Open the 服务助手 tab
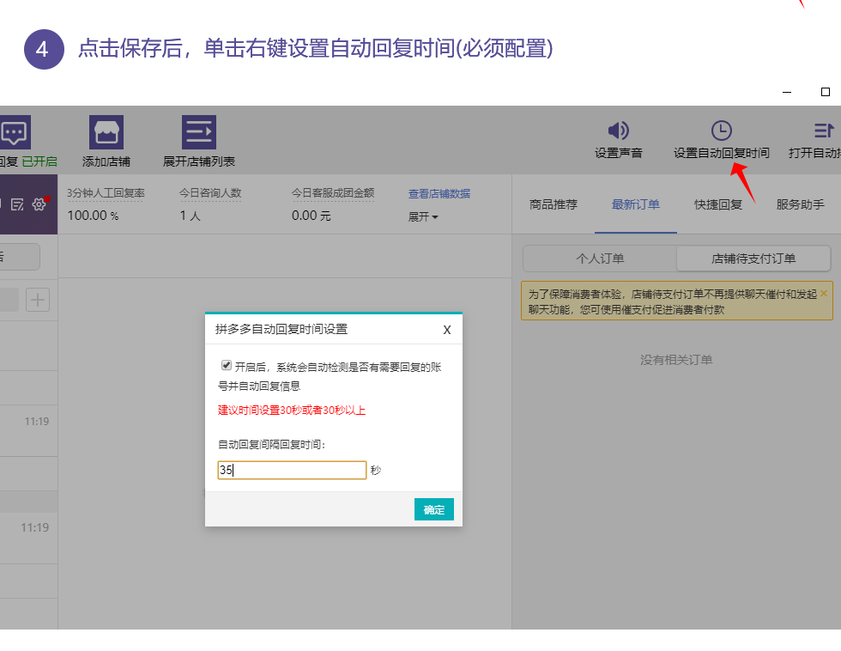 (x=800, y=204)
